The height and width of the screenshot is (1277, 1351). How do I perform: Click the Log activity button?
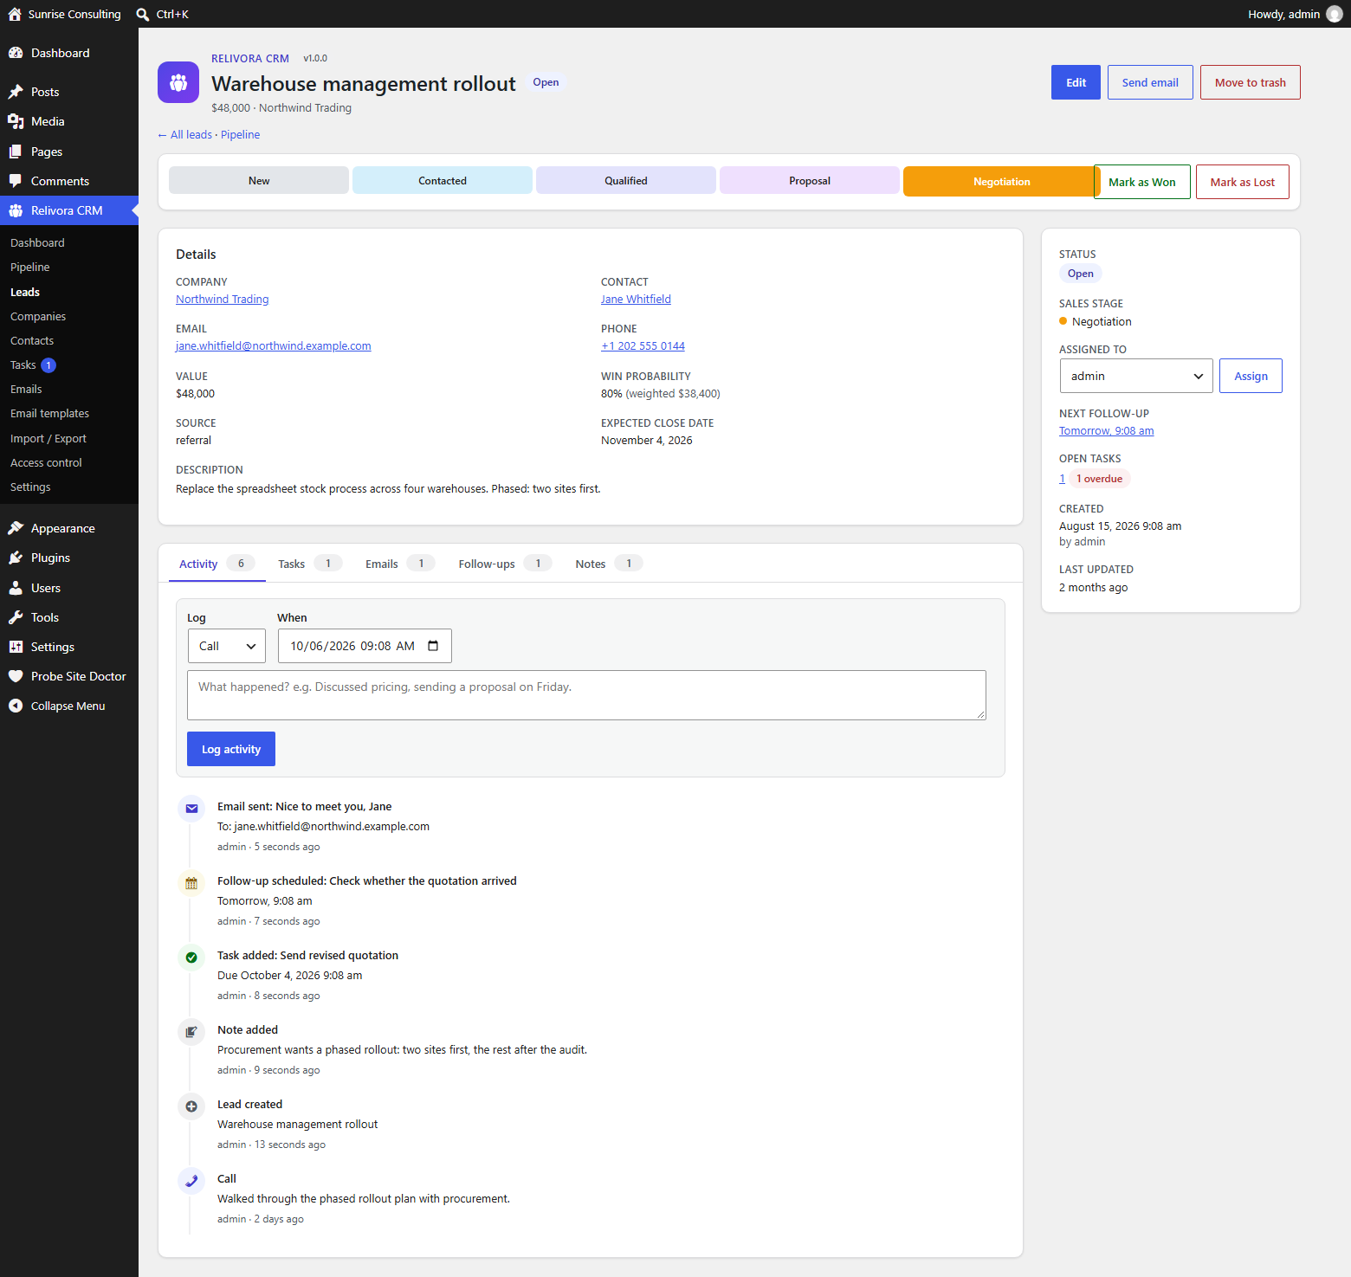click(231, 749)
